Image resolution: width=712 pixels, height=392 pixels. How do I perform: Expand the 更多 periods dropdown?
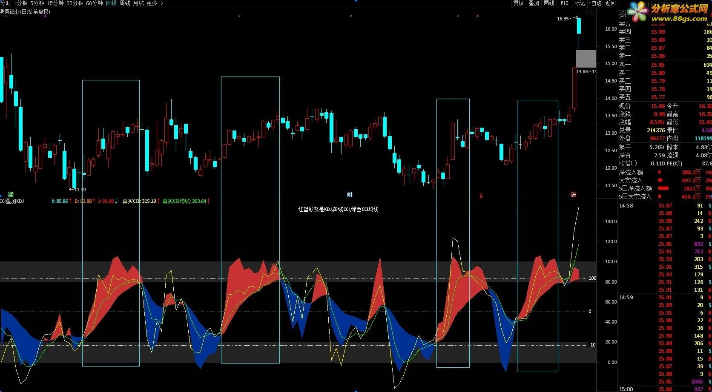point(155,3)
